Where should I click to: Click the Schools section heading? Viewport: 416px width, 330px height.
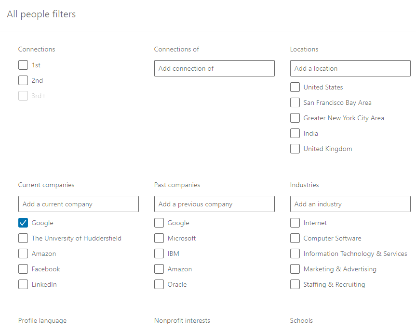pyautogui.click(x=301, y=320)
